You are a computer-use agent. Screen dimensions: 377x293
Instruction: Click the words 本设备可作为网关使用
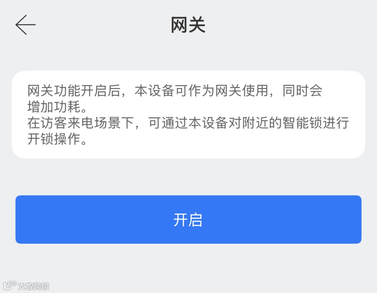201,91
